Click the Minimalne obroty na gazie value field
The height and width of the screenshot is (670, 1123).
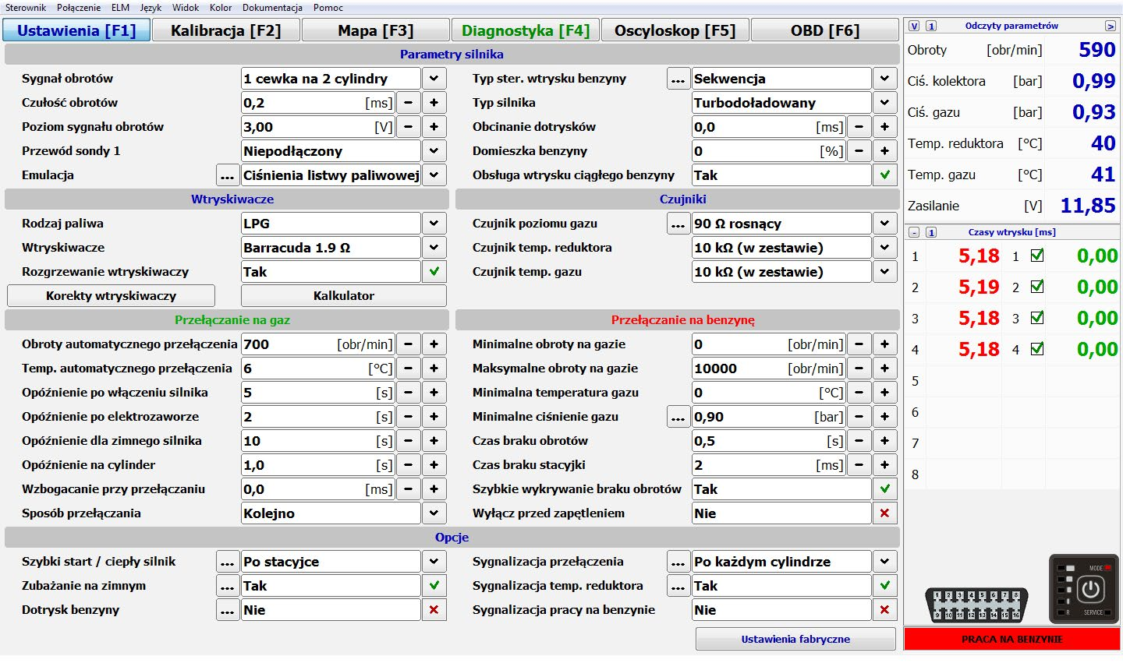(x=769, y=344)
